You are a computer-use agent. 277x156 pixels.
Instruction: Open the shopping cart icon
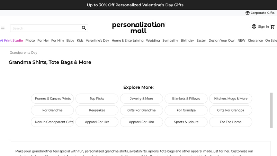272,27
